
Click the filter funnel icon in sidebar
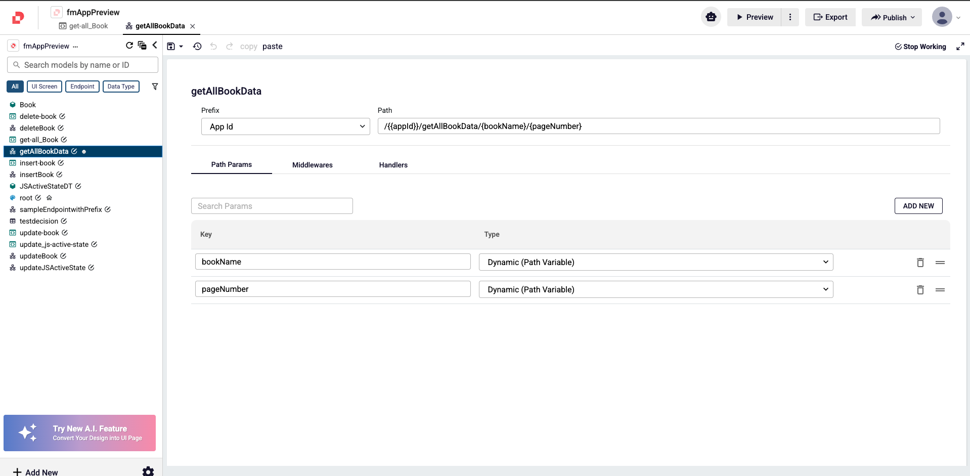pos(155,86)
